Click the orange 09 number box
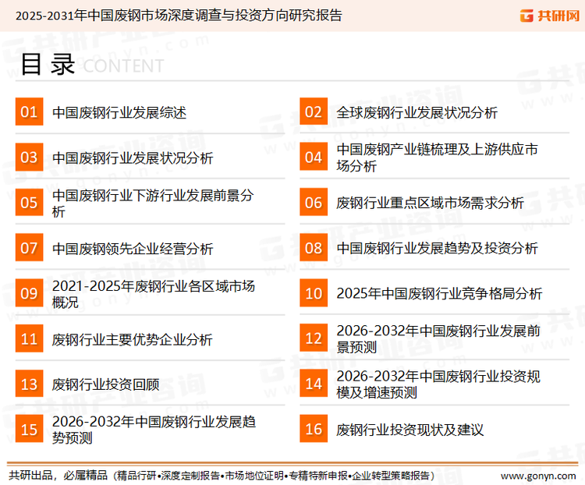 [29, 293]
